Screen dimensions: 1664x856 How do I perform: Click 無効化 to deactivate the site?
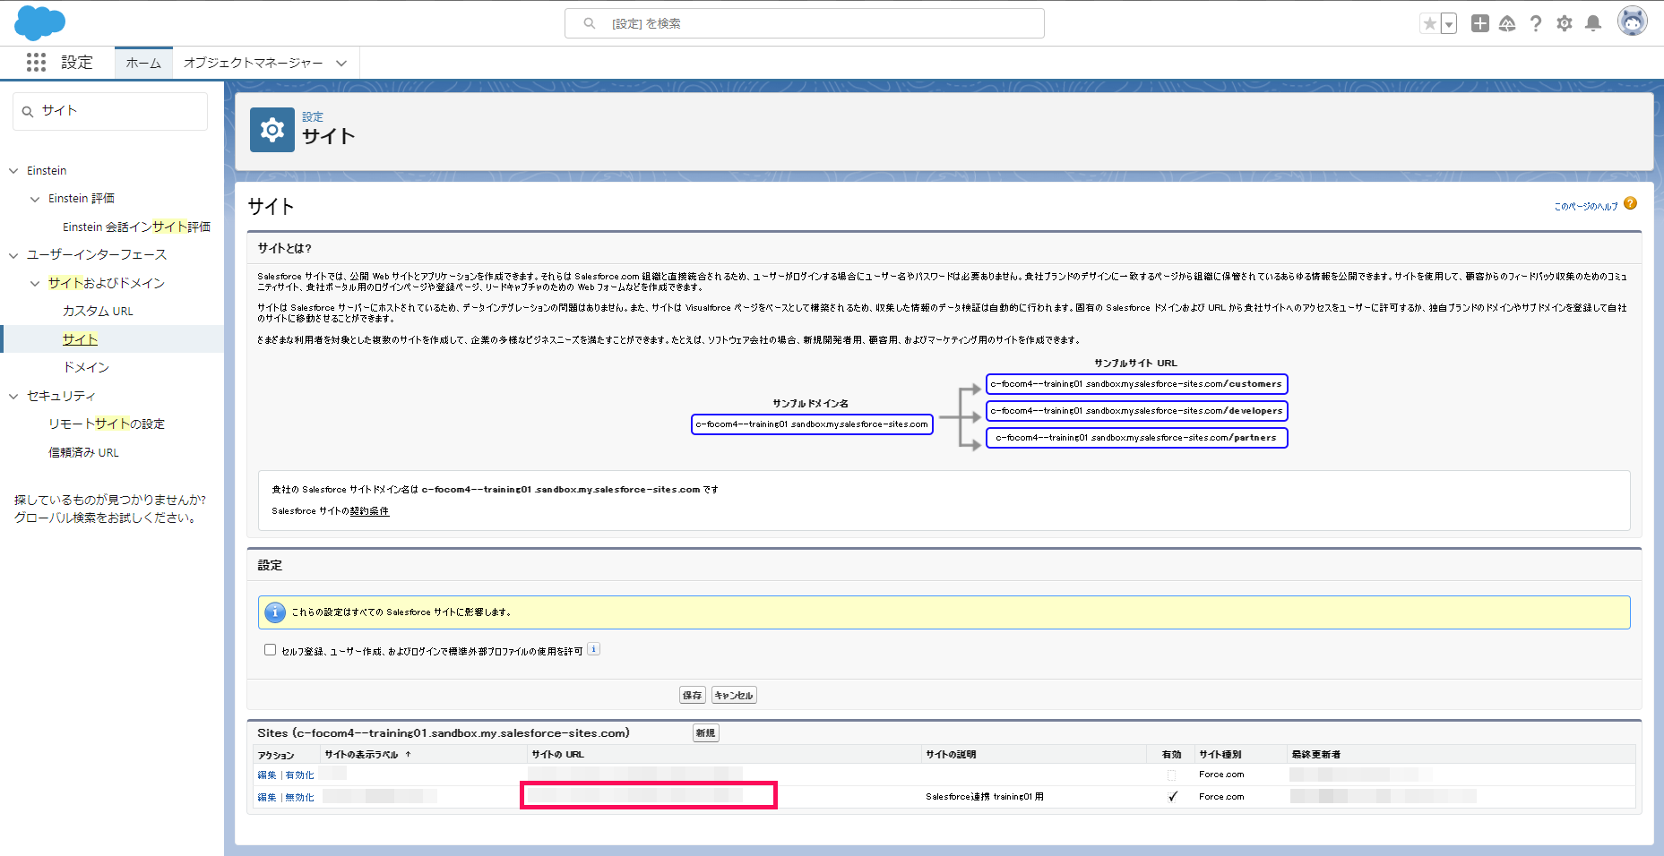tap(299, 798)
